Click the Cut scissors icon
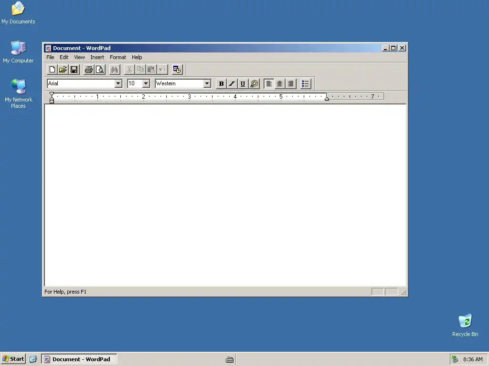The image size is (489, 366). (x=129, y=70)
